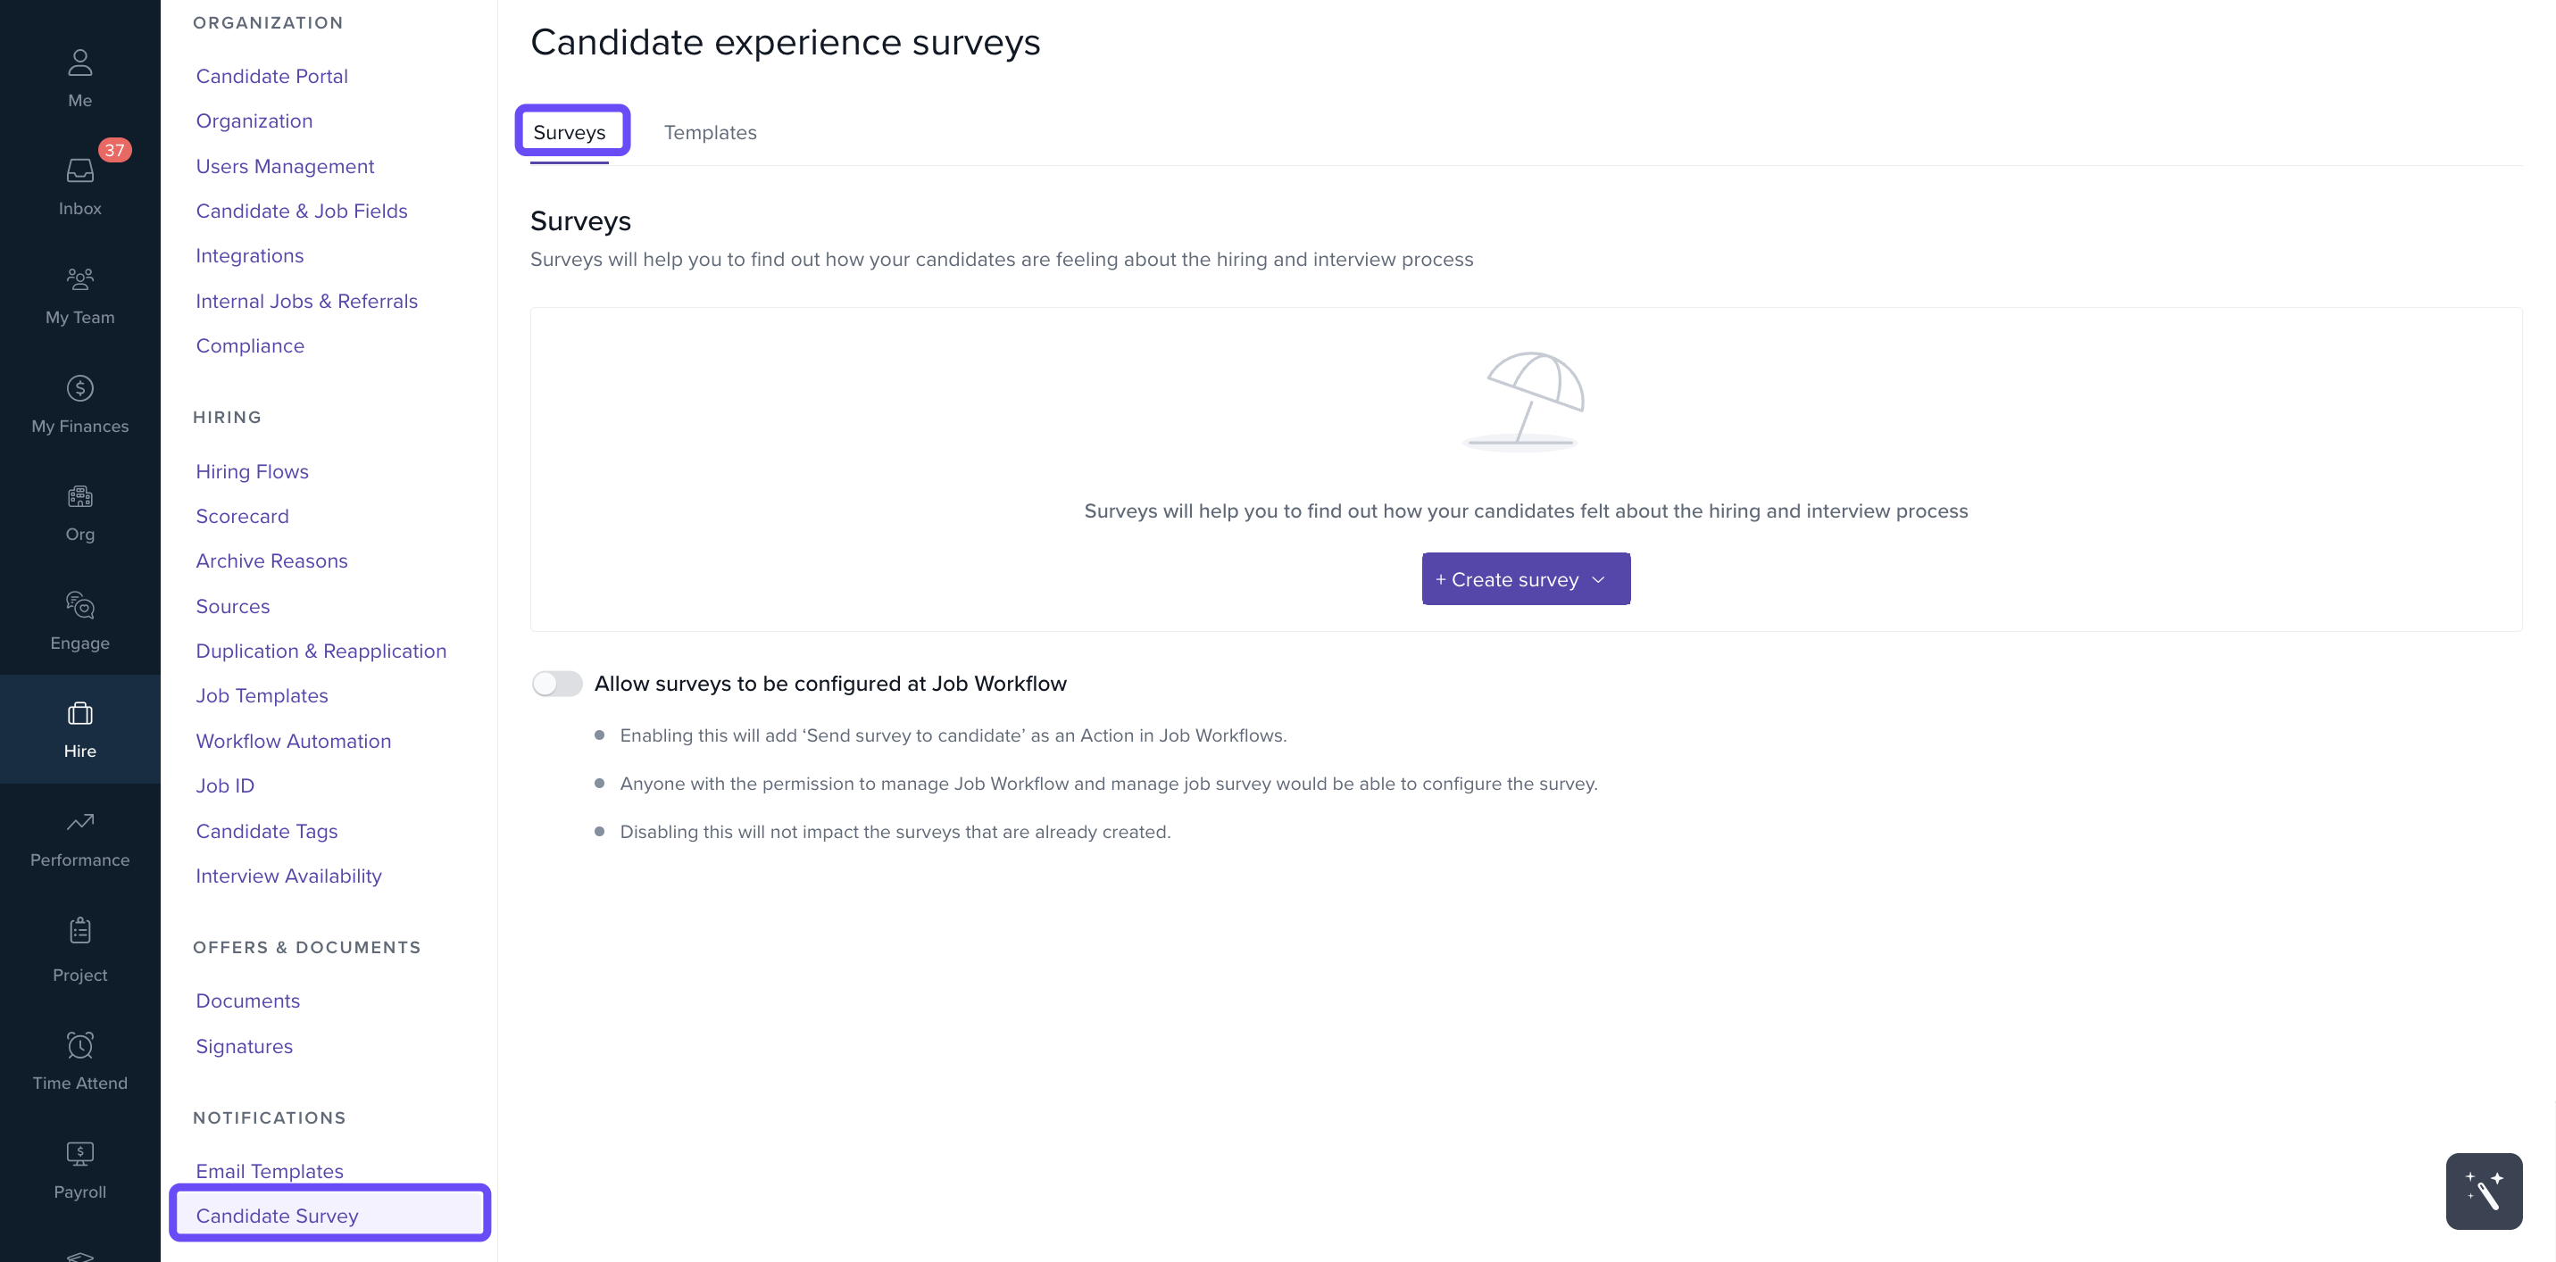Open the Inbox with 37 notifications

(79, 172)
